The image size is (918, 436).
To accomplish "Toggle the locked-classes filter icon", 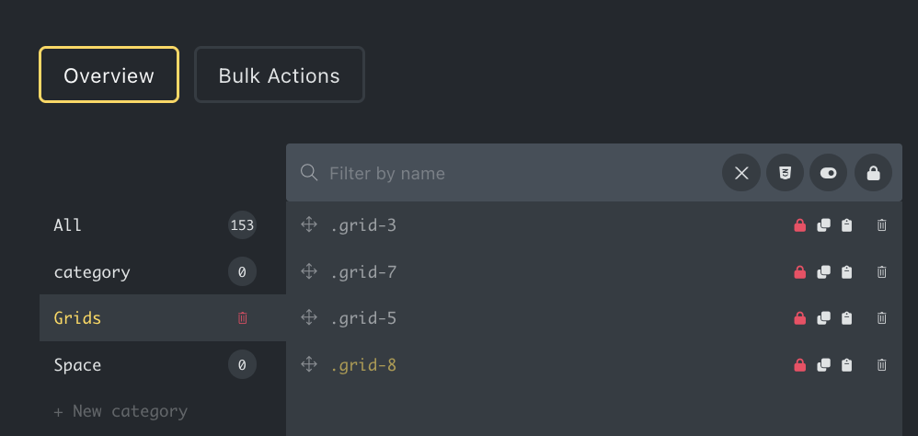I will (874, 173).
